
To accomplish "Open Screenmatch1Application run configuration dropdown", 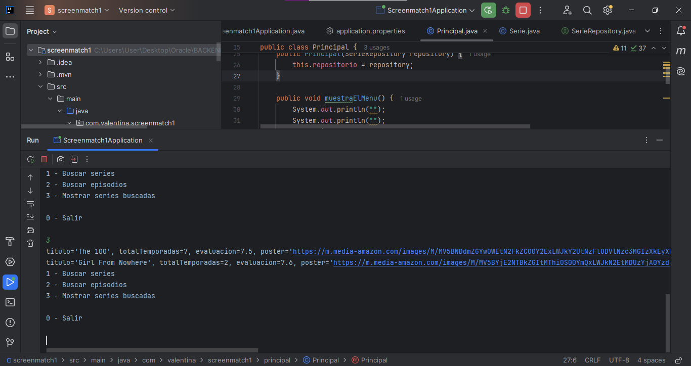I will click(425, 10).
